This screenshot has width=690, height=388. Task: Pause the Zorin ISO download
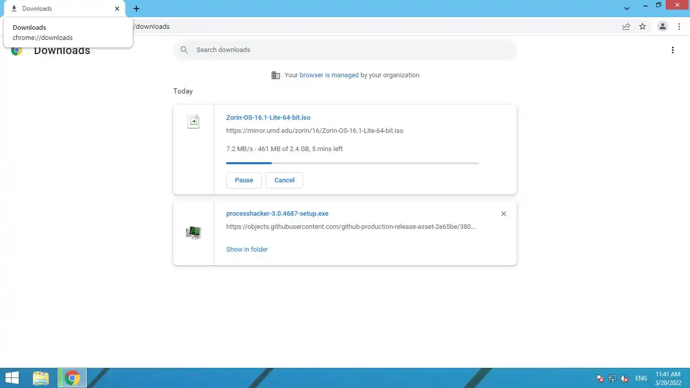243,180
